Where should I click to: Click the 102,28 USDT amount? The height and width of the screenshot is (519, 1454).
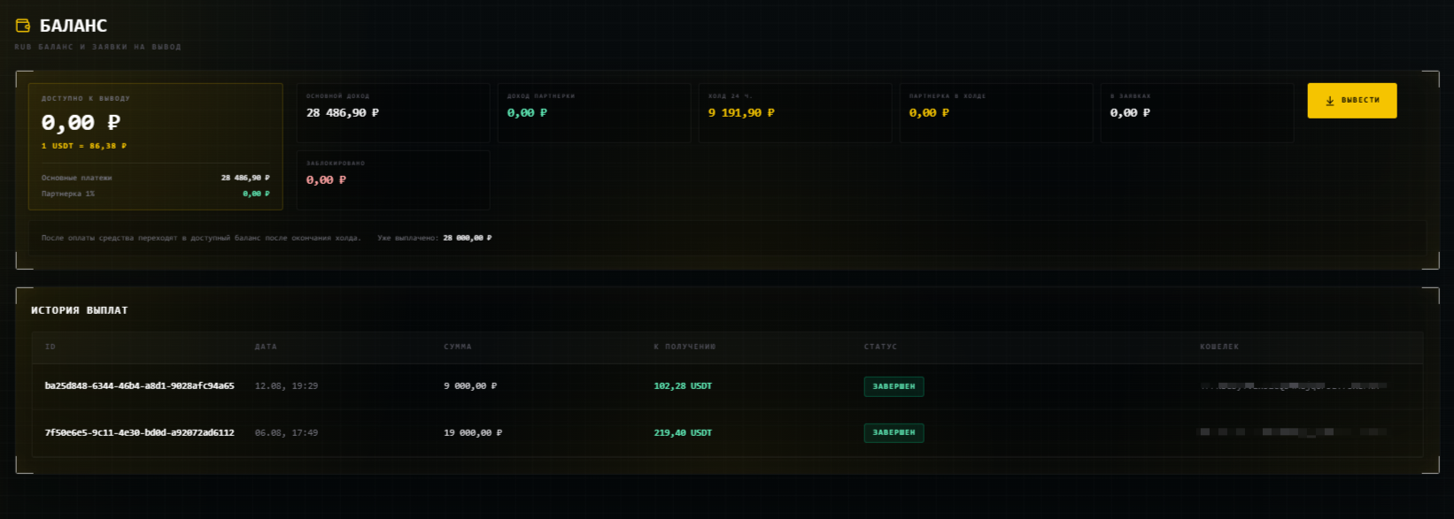683,386
